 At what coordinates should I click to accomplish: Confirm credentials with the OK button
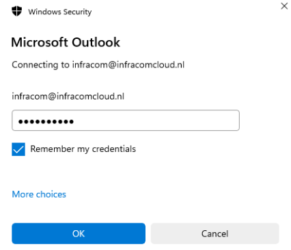[x=79, y=234]
